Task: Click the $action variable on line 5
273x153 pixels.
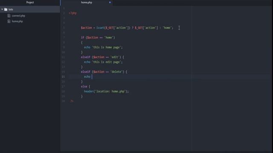Action: [86, 28]
